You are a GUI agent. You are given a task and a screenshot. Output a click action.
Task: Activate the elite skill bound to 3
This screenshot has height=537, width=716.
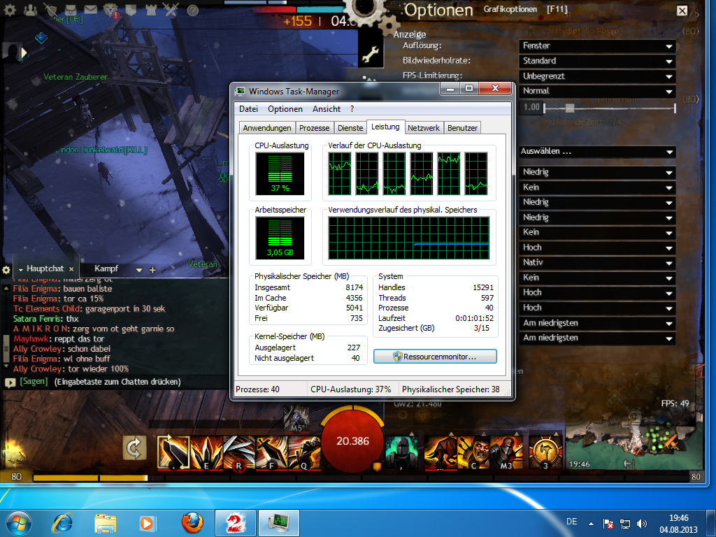pyautogui.click(x=545, y=452)
